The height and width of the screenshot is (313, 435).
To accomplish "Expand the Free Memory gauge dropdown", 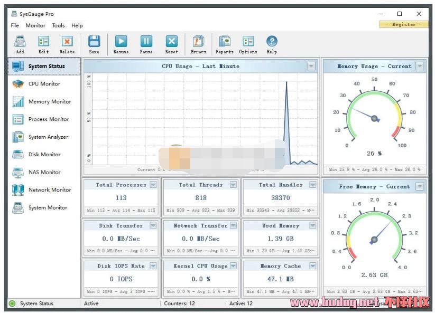I will [420, 186].
